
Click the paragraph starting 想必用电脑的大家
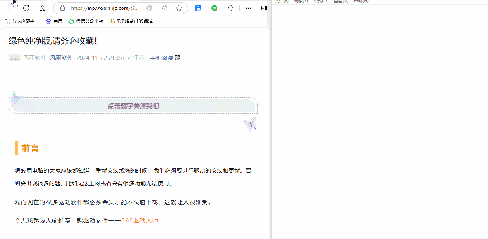133,177
